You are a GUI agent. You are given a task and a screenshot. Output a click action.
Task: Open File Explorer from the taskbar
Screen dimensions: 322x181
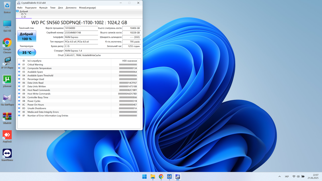(x=153, y=176)
